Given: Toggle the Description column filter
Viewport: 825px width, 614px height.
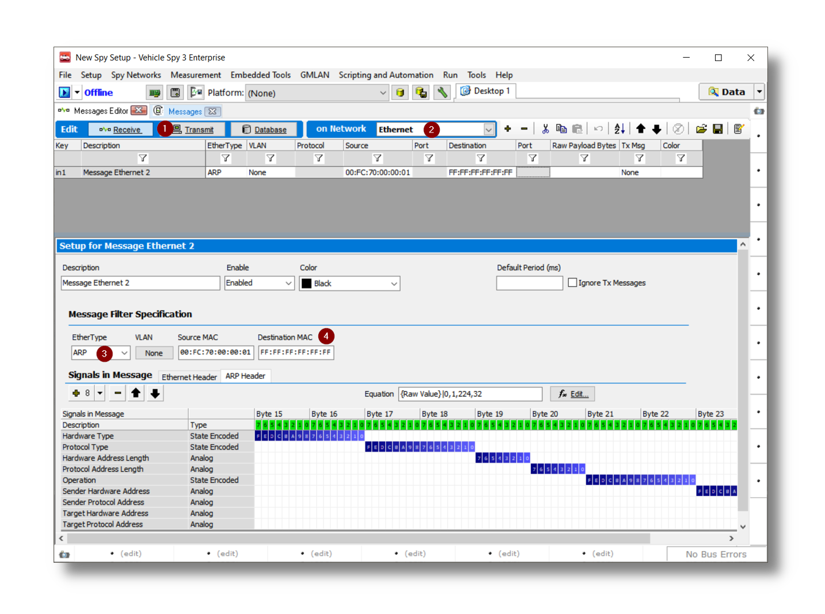Looking at the screenshot, I should [143, 158].
